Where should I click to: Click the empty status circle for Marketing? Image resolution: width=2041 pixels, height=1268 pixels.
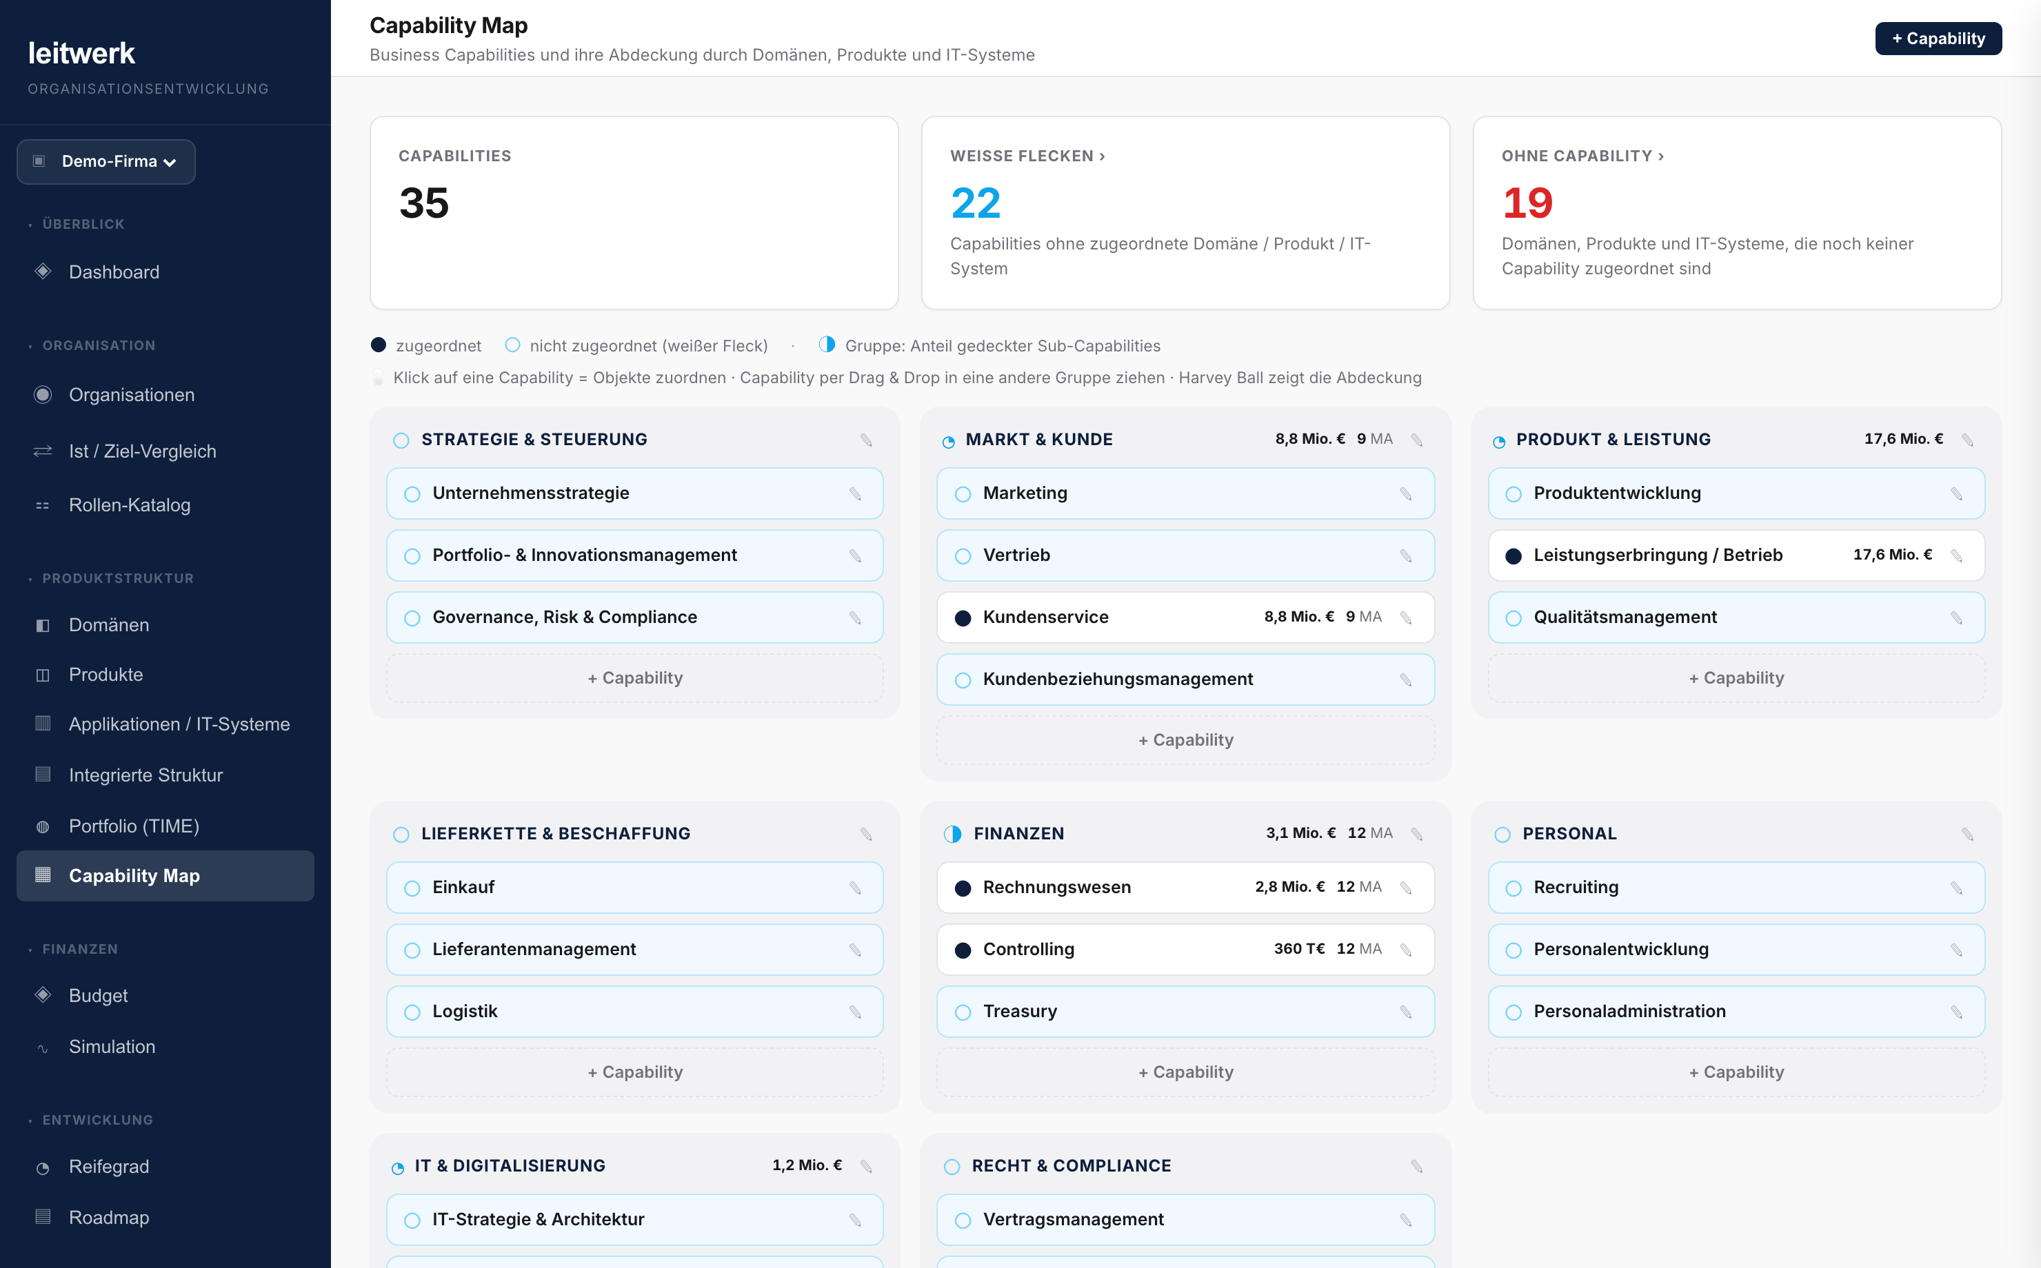[963, 494]
